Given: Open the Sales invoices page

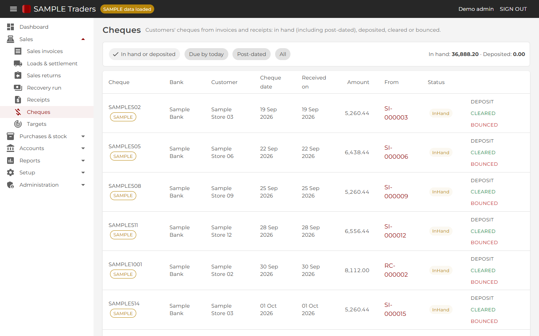Looking at the screenshot, I should coord(47,51).
